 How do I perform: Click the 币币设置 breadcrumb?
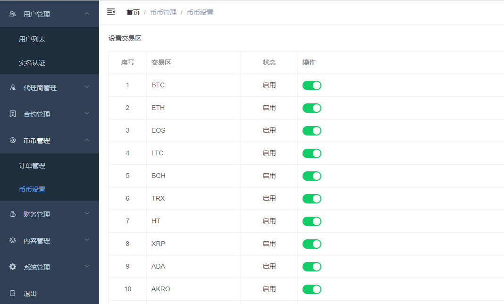(200, 12)
